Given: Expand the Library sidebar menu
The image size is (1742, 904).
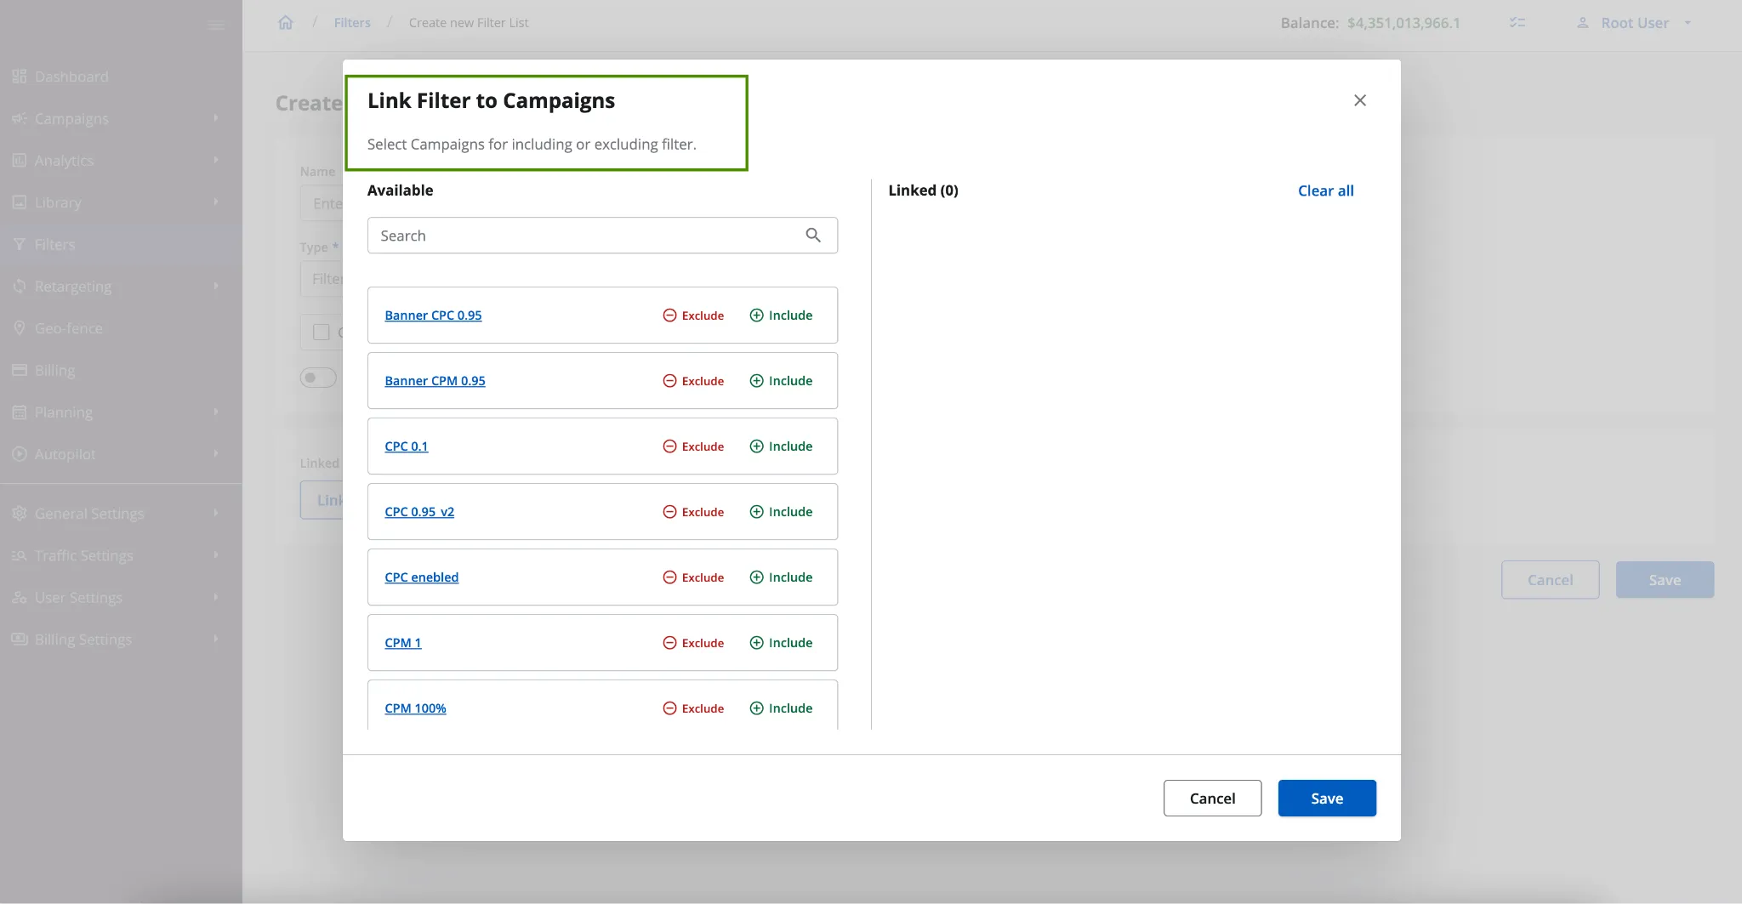Looking at the screenshot, I should (121, 202).
